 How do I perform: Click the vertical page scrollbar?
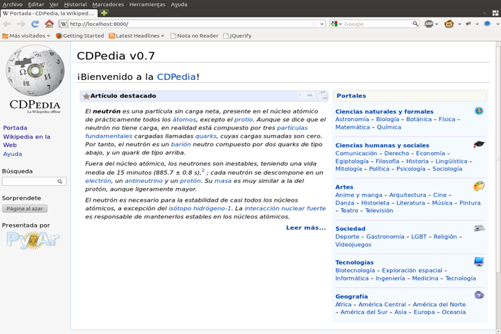498,160
